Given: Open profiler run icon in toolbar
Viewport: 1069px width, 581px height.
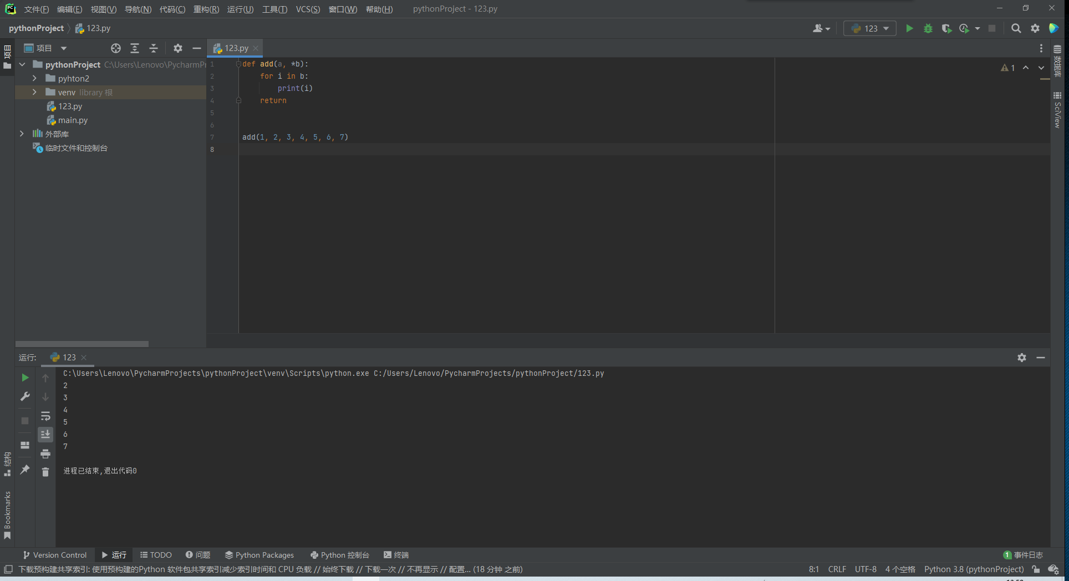Looking at the screenshot, I should click(965, 28).
